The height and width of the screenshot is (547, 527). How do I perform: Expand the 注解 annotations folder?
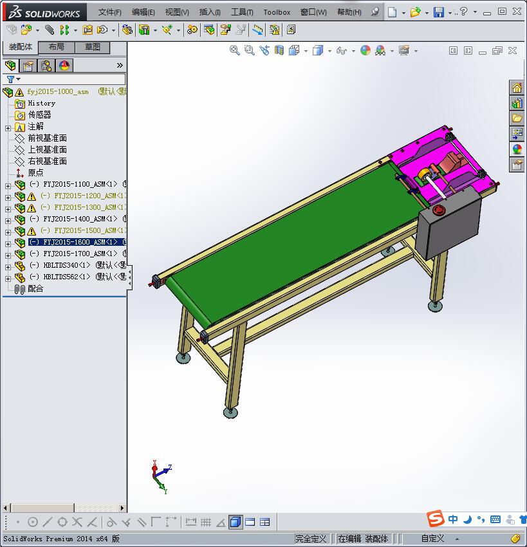point(8,128)
